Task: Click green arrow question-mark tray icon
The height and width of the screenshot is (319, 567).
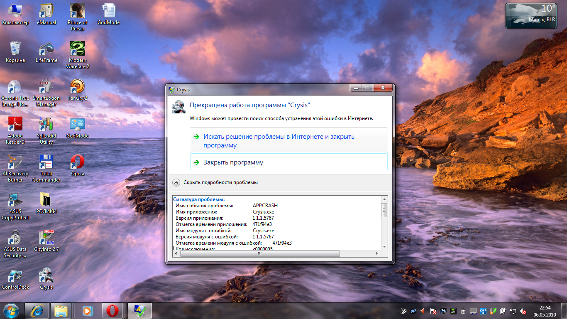Action: point(493,311)
